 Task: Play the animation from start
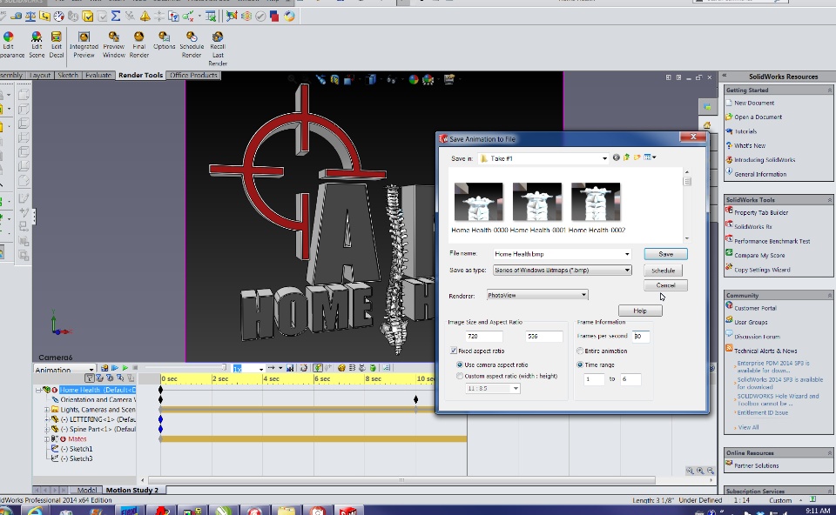click(x=115, y=367)
